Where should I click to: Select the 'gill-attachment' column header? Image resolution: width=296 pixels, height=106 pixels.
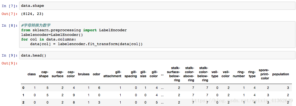[x=112, y=74]
